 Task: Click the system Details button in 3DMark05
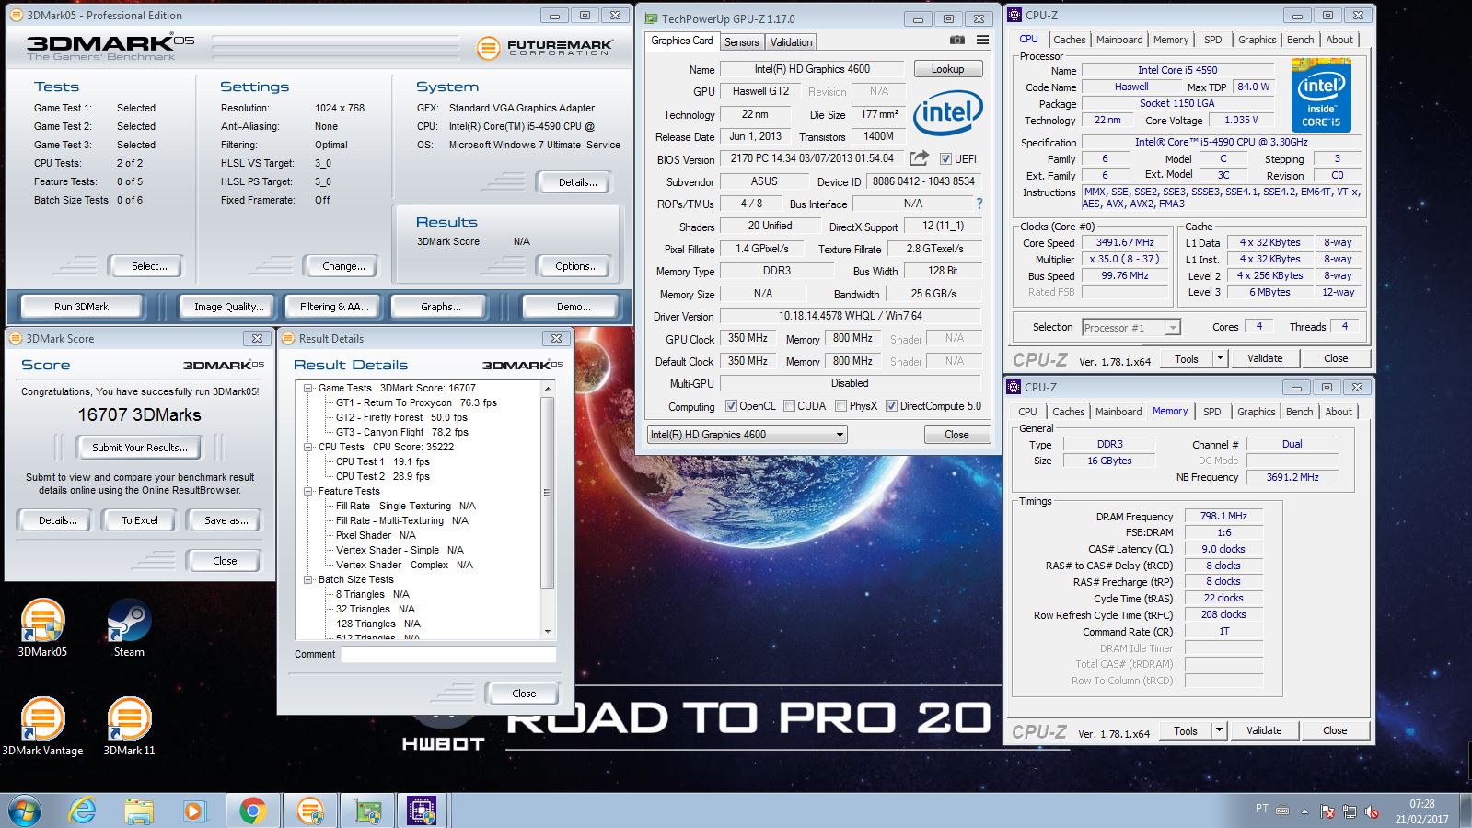pyautogui.click(x=577, y=182)
